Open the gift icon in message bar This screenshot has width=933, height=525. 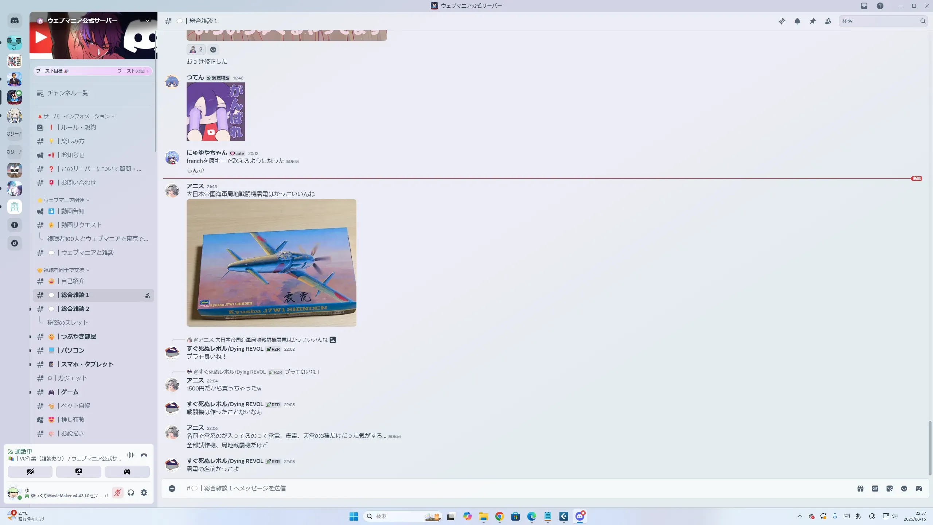860,489
